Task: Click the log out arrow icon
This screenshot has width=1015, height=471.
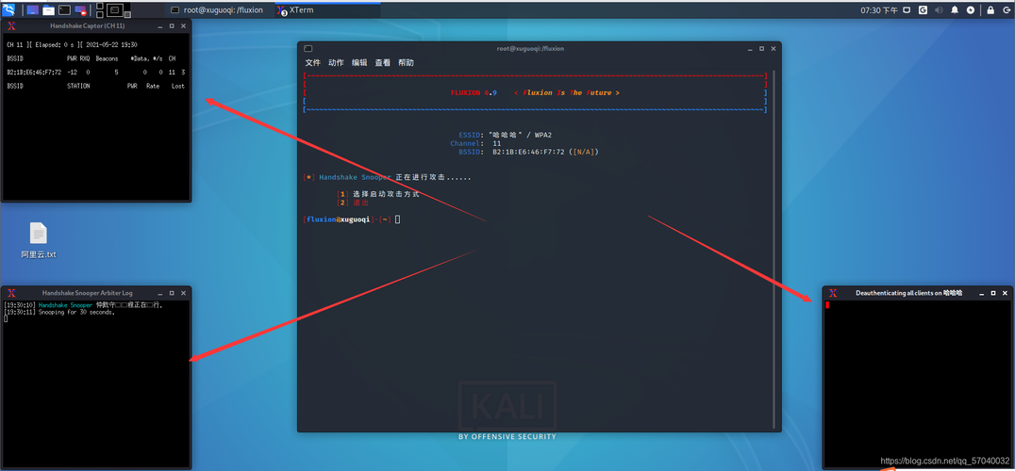Action: click(x=1006, y=9)
